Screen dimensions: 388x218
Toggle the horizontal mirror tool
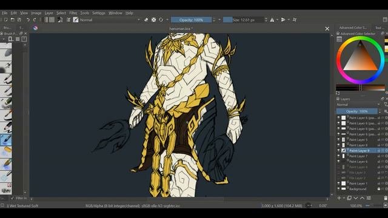272,20
